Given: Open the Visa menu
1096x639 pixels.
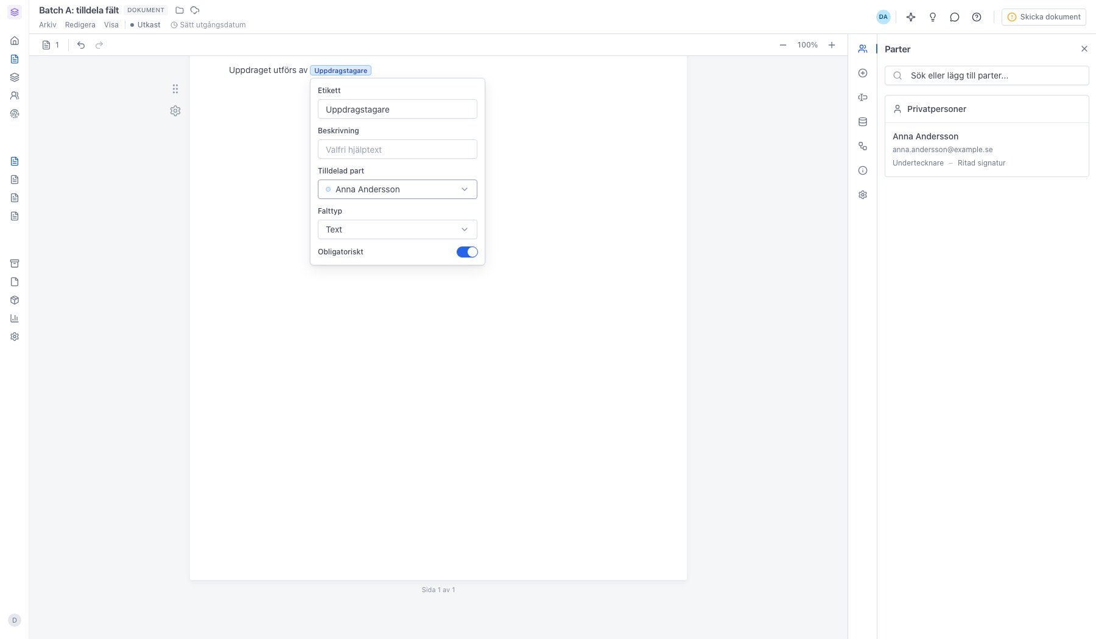Looking at the screenshot, I should 111,25.
